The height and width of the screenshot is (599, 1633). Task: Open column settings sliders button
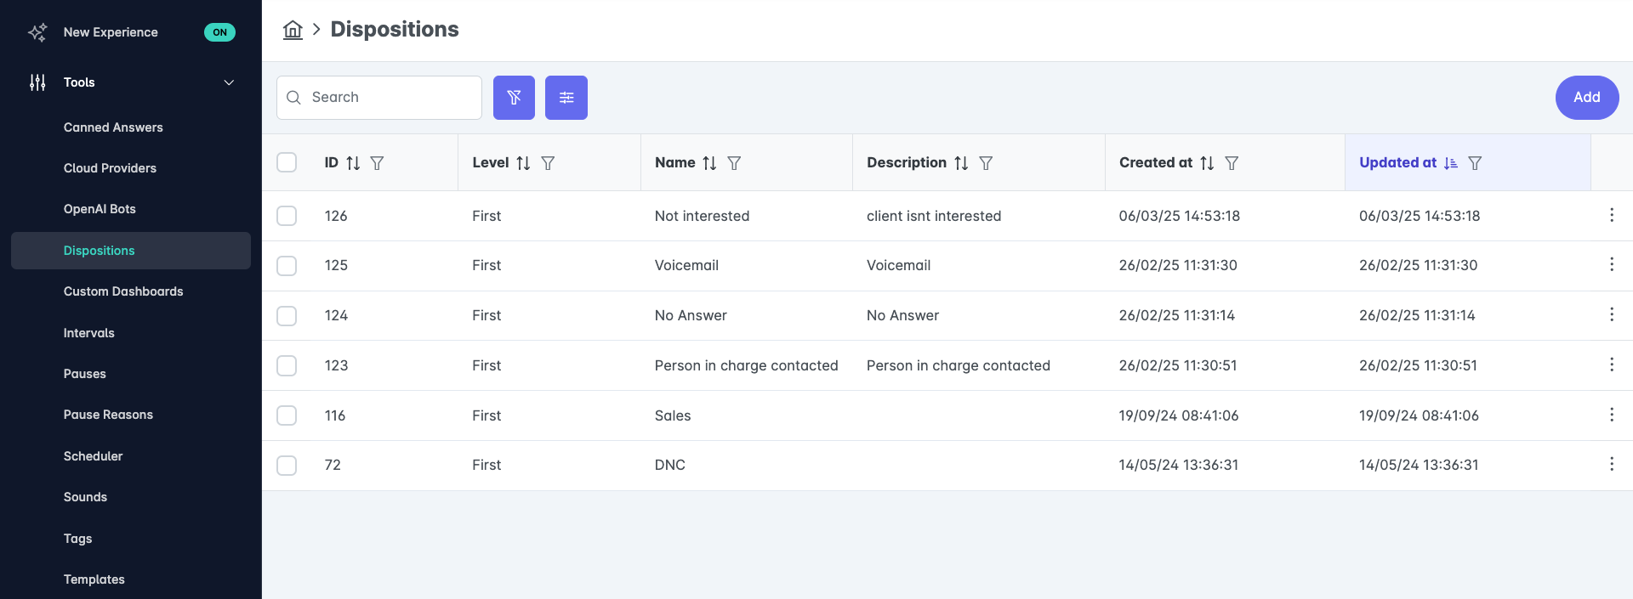[x=566, y=98]
